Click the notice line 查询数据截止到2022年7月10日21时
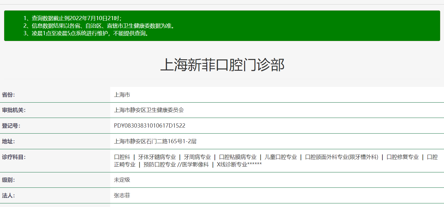Screen dimensions: 444x207 click(72, 18)
